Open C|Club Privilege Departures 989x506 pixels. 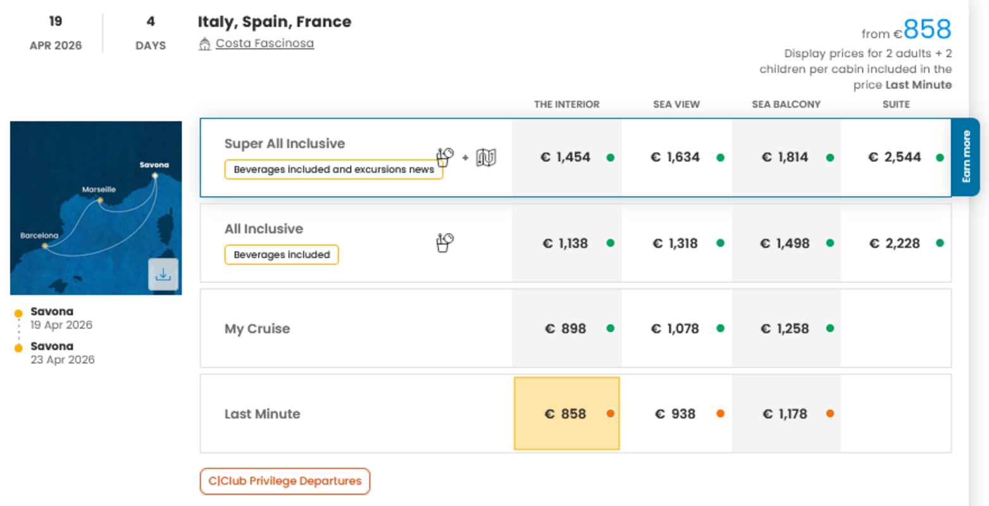coord(285,481)
